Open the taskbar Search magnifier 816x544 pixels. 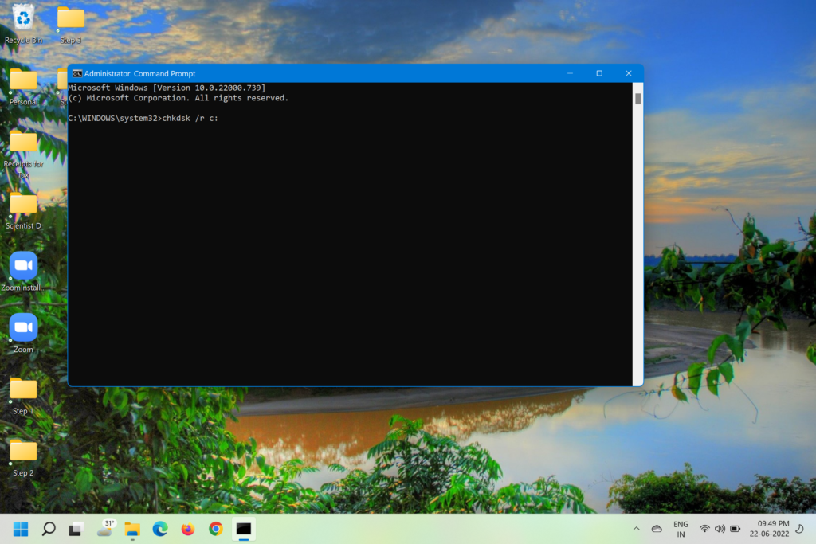click(x=49, y=529)
